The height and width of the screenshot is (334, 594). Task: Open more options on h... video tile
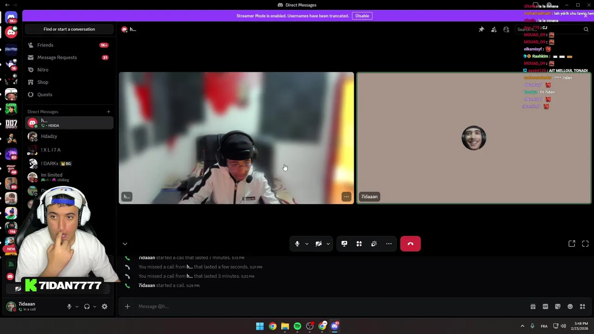[x=346, y=197]
